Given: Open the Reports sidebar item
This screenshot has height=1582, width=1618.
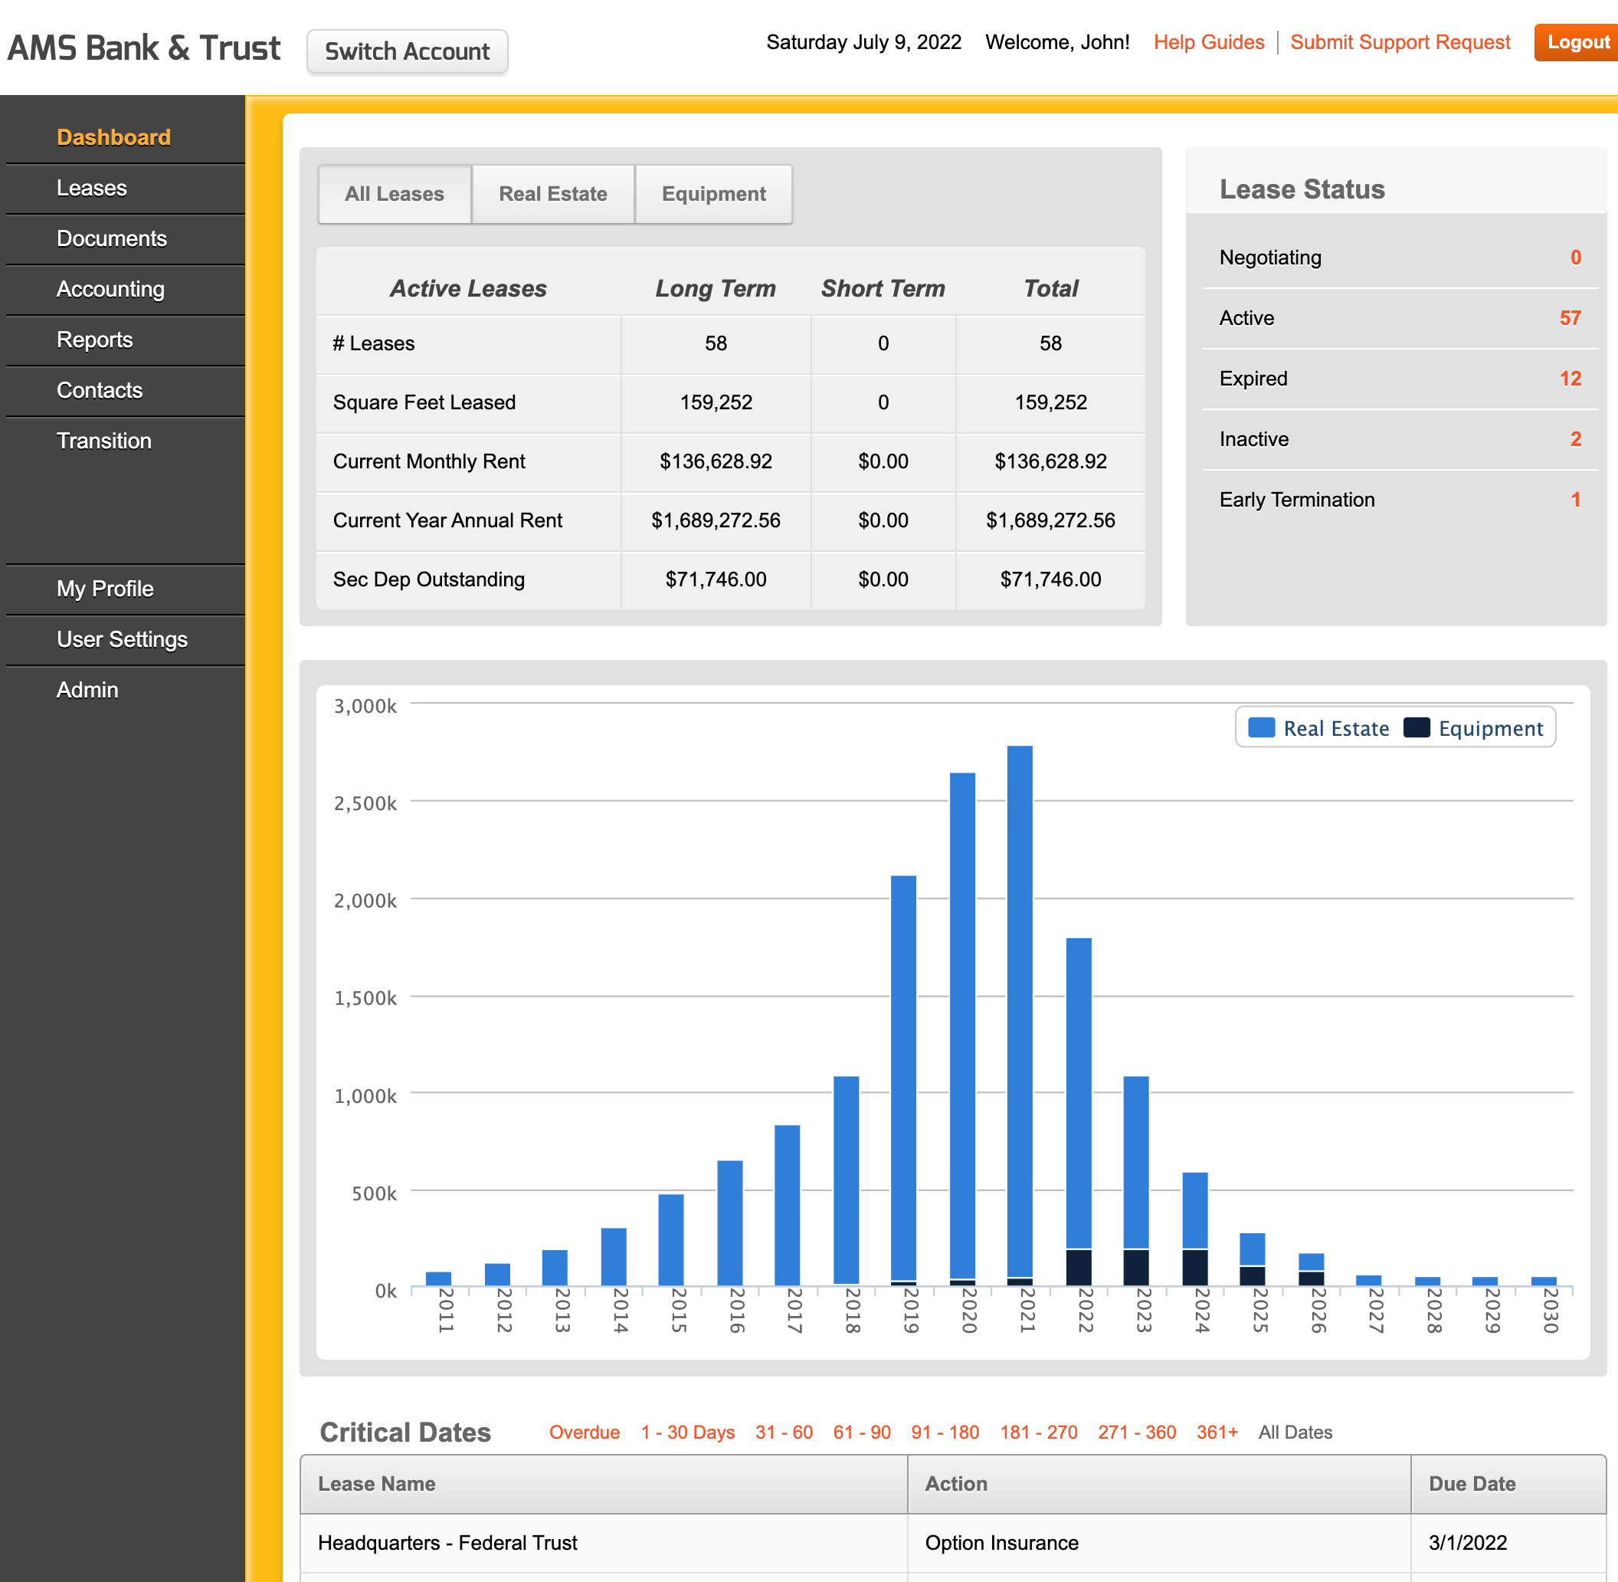Looking at the screenshot, I should [x=94, y=340].
